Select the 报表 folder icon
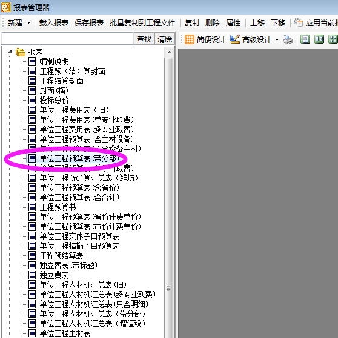The width and height of the screenshot is (338, 338). [x=20, y=52]
